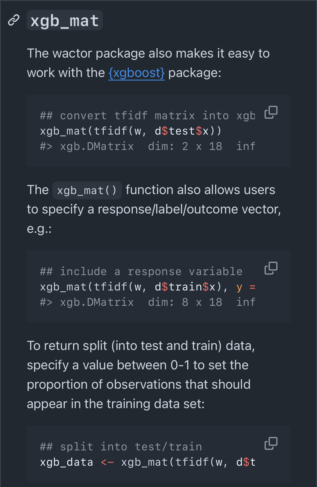Click the d$train$x code line
Screen dimensions: 317x487
point(185,287)
